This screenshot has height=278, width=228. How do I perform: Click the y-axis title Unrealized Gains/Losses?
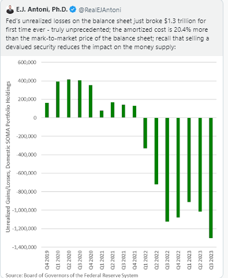point(8,157)
